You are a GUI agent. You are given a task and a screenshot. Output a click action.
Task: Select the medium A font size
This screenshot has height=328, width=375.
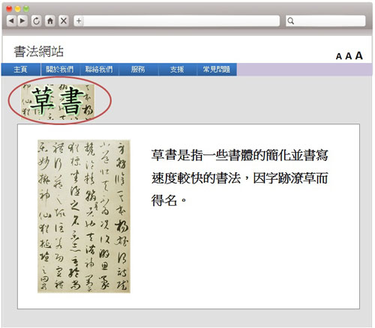(x=349, y=56)
